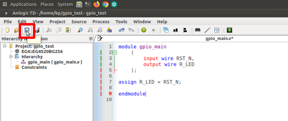
Task: Click the edit document icon above the code editor
Action: [100, 38]
